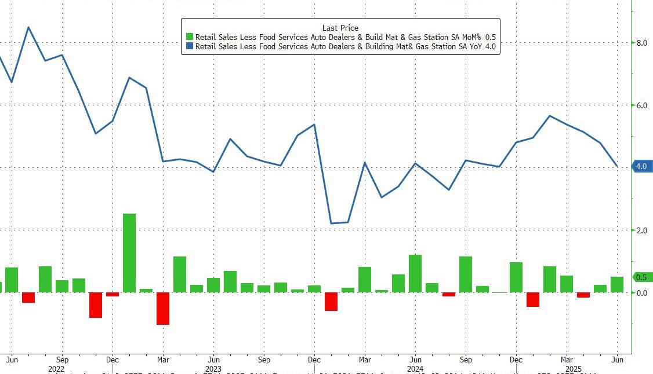The width and height of the screenshot is (653, 374).
Task: Click the tallest green bar after Dec 2022
Action: point(129,253)
